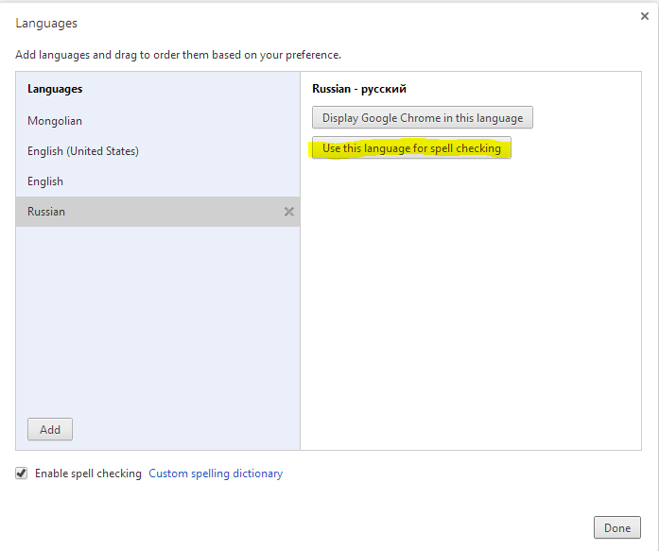Remove Russian using its X icon
Image resolution: width=659 pixels, height=551 pixels.
[x=289, y=212]
